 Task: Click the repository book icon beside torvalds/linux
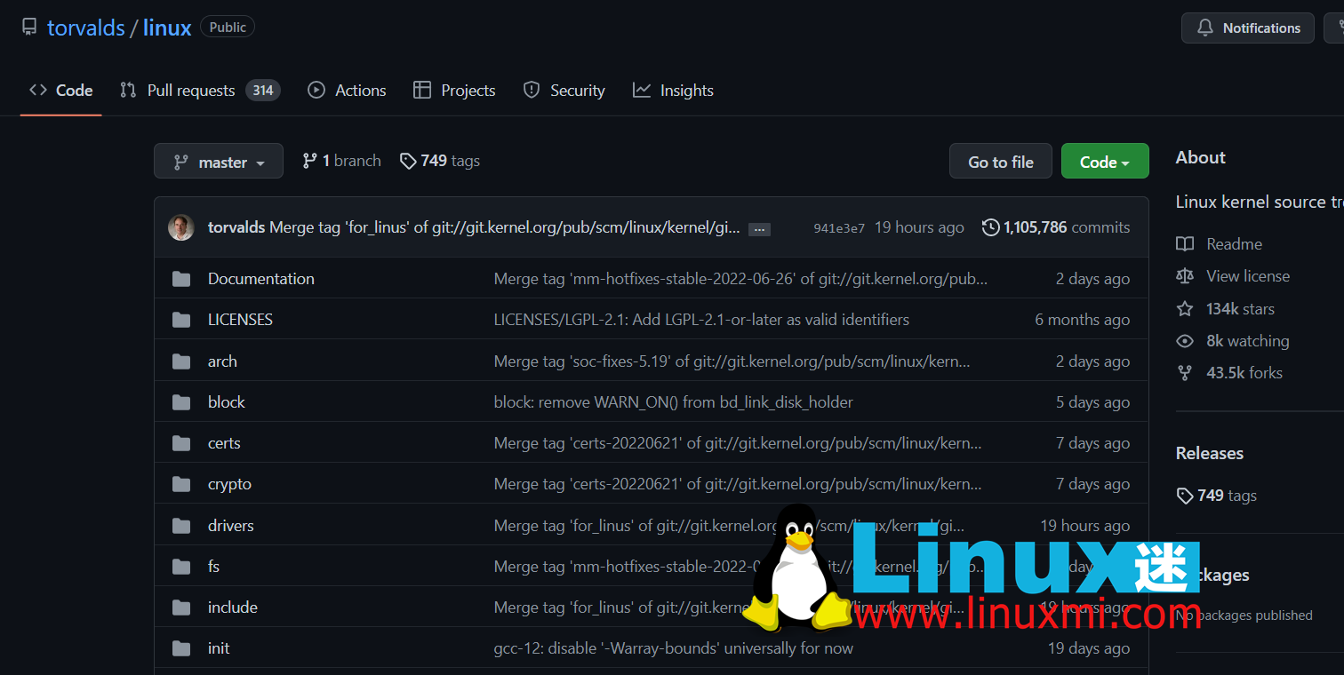pyautogui.click(x=29, y=27)
